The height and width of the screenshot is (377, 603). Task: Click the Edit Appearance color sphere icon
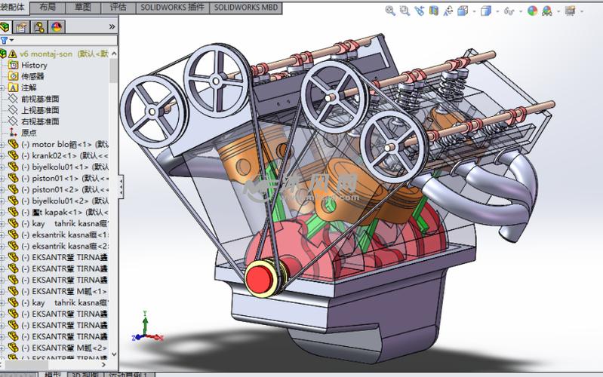click(532, 11)
